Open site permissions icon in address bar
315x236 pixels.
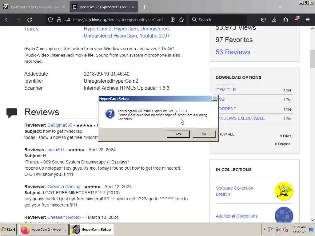coord(67,20)
